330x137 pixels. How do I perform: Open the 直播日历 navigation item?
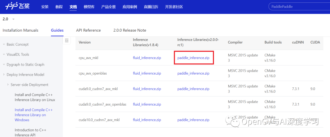[151, 7]
